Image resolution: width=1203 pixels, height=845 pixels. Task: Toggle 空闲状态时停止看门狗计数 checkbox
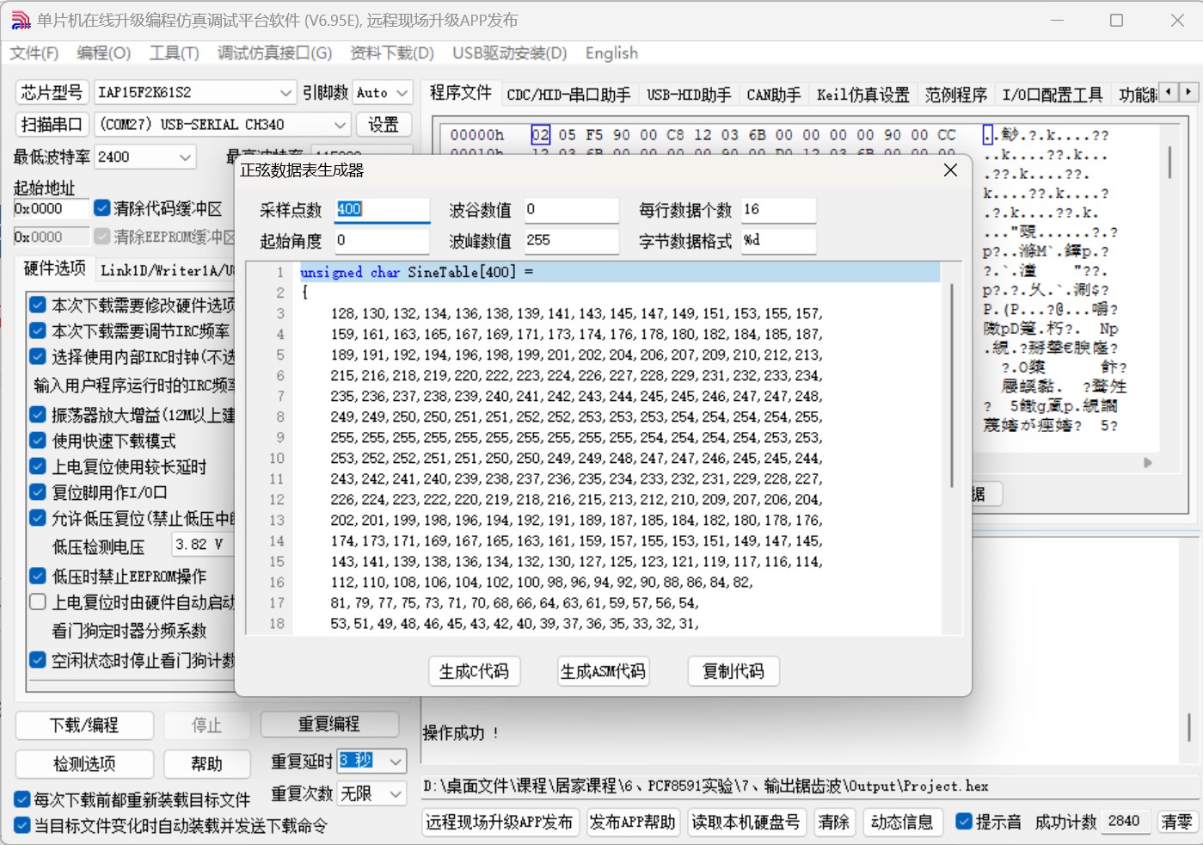tap(38, 660)
